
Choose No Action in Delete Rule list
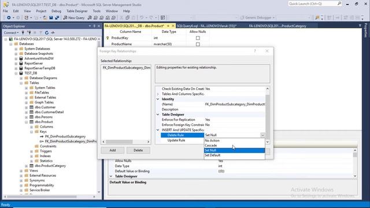click(x=234, y=140)
